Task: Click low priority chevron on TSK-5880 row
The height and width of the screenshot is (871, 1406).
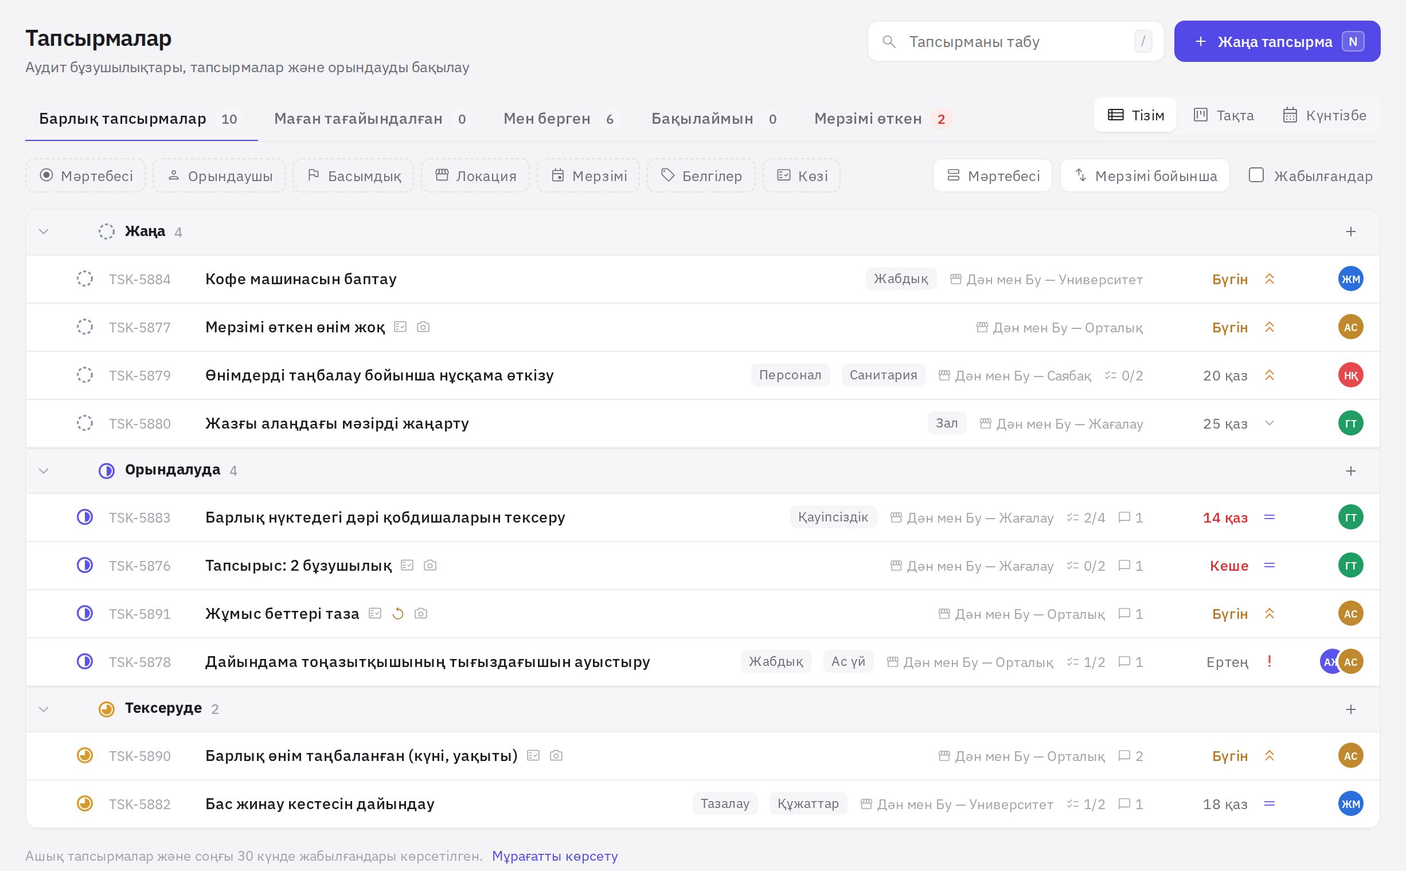Action: pyautogui.click(x=1270, y=423)
